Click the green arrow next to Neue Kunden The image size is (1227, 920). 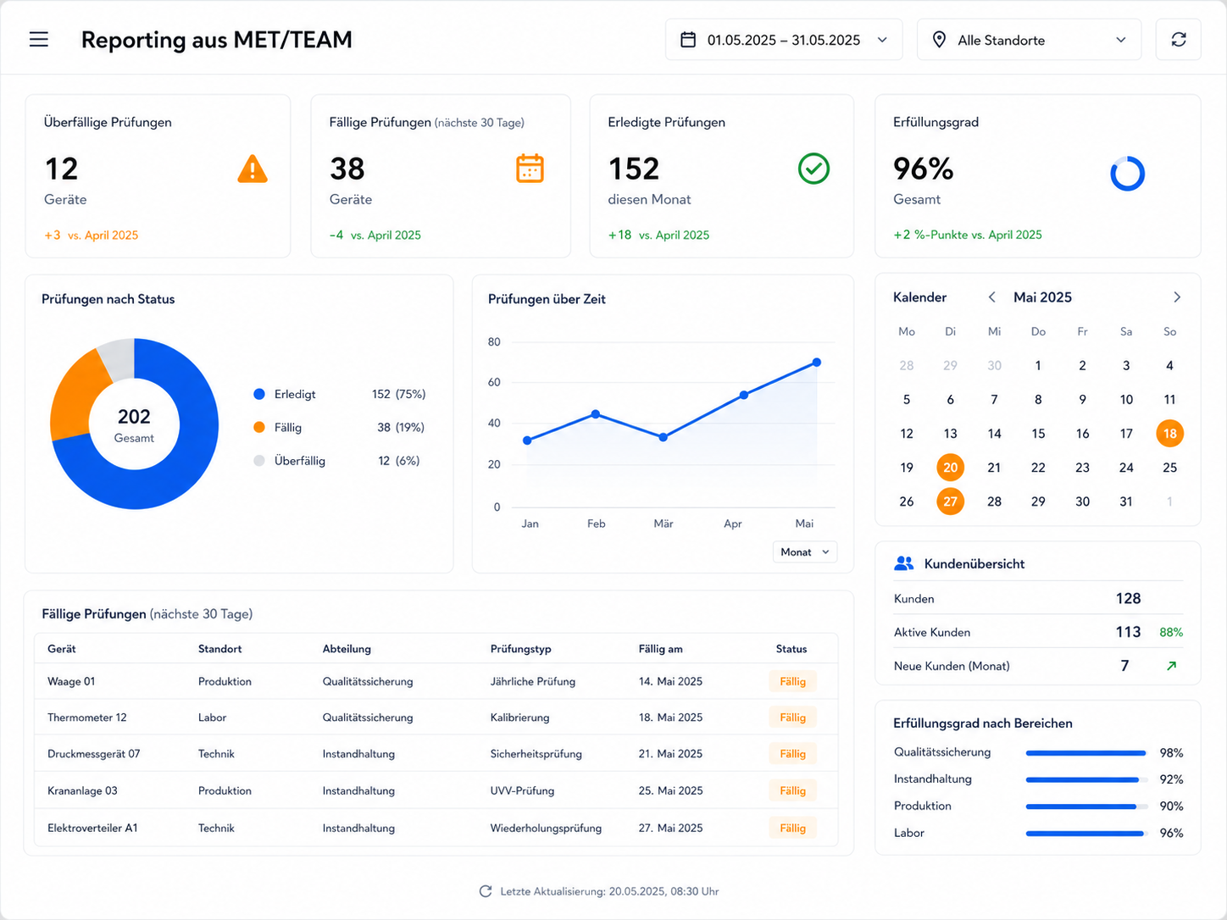(1171, 666)
